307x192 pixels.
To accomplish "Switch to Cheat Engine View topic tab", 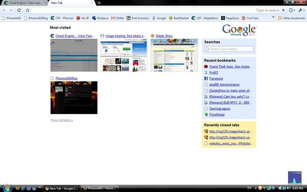I will point(23,3).
